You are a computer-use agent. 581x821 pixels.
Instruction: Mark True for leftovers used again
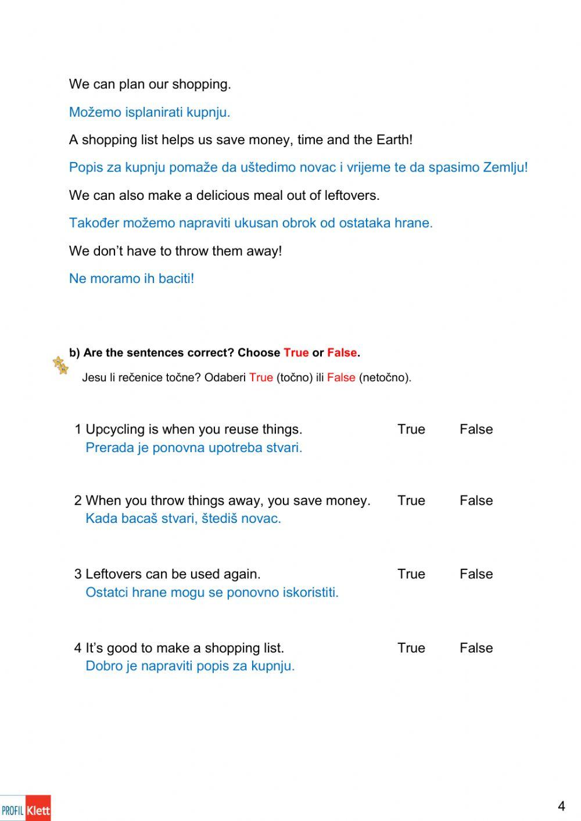point(411,574)
